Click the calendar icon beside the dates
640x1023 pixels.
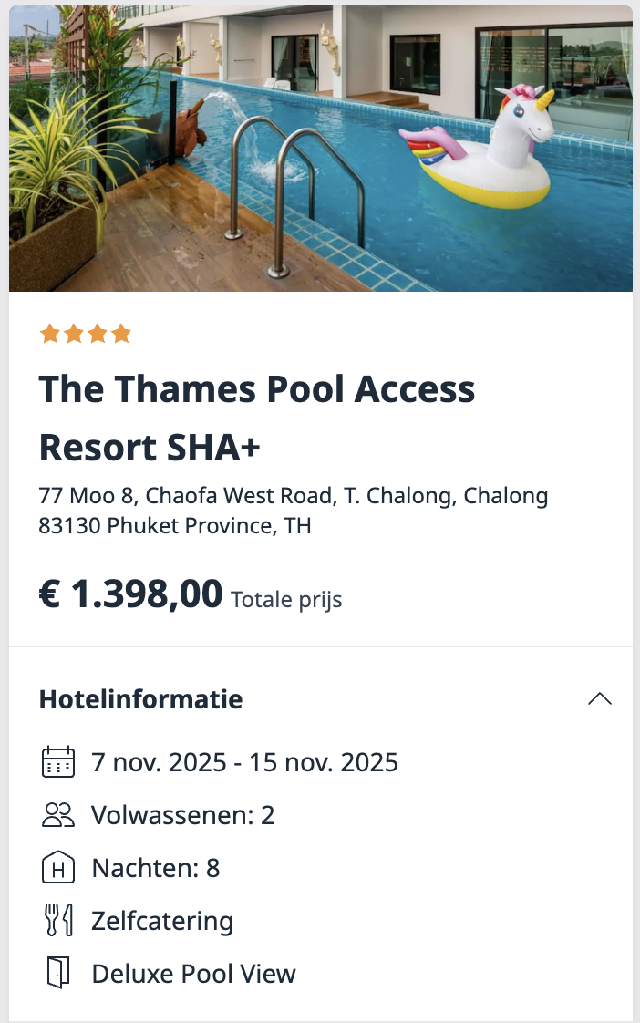coord(58,761)
